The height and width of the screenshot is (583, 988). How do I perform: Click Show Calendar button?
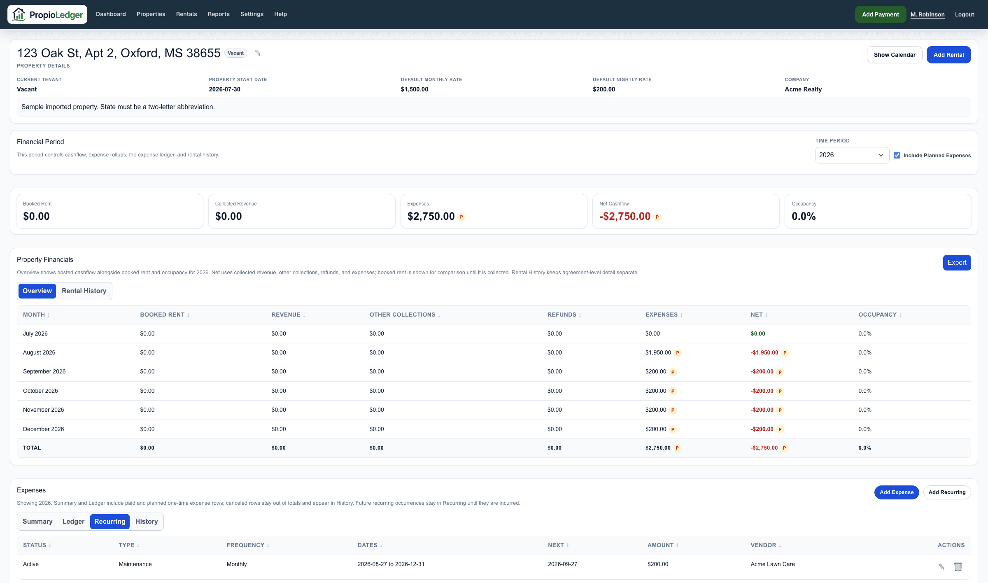[x=895, y=55]
